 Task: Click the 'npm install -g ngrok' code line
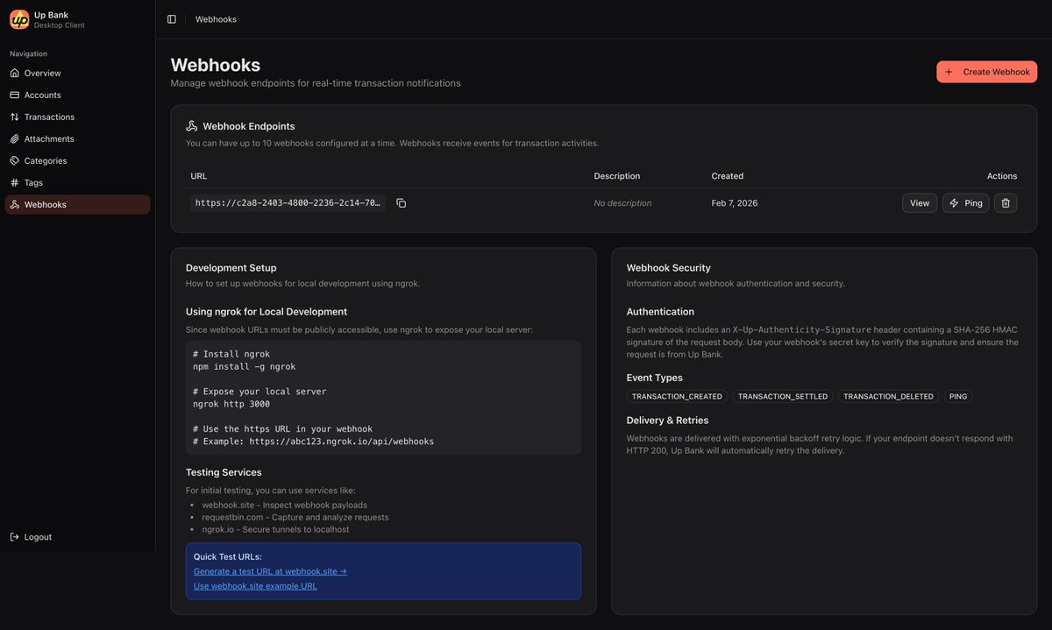(245, 366)
